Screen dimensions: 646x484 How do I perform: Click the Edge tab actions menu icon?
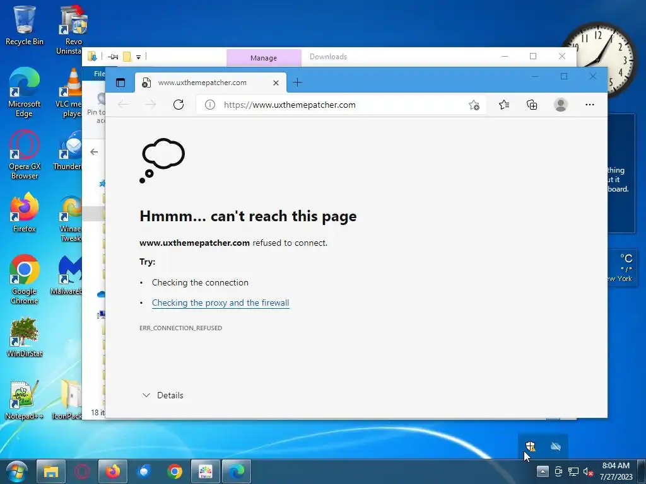tap(120, 83)
